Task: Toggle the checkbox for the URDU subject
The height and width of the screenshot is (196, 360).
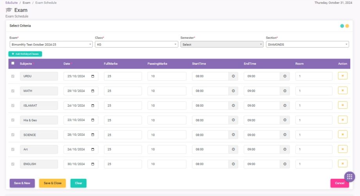Action: pyautogui.click(x=13, y=76)
